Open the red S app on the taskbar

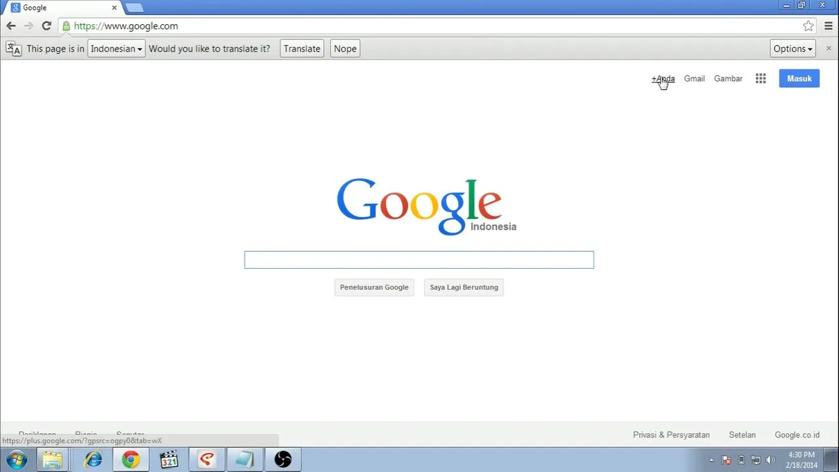[207, 460]
